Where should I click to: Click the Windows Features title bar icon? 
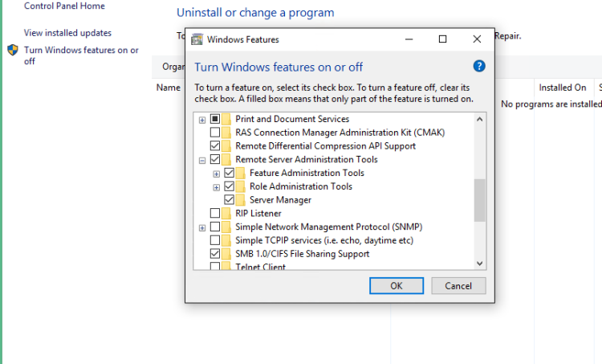point(197,39)
